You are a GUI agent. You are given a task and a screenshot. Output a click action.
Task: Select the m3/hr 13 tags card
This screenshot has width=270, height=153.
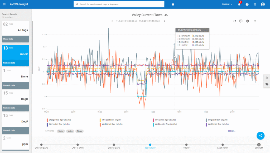coord(15,55)
